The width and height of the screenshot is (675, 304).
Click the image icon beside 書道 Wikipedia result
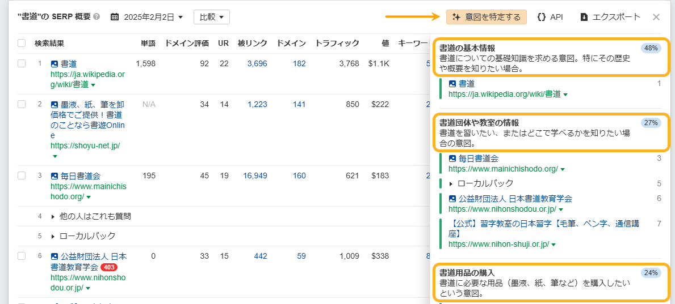point(54,64)
